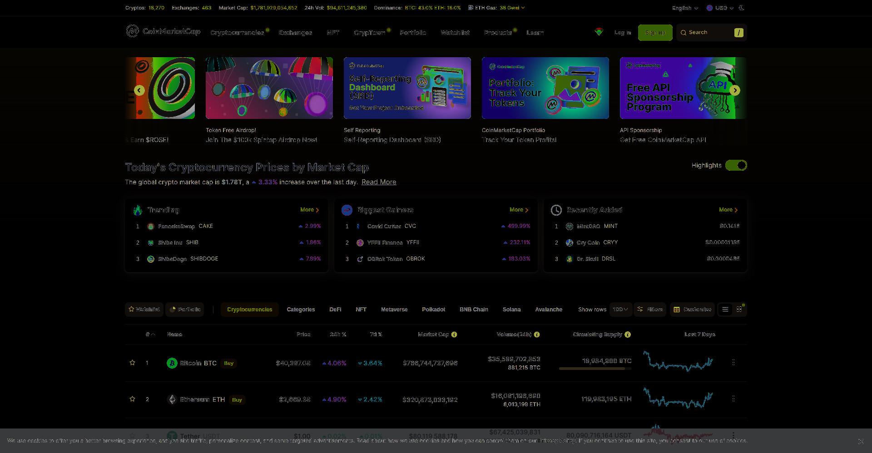872x453 pixels.
Task: Star Ethereum to add to watchlist
Action: pos(132,399)
